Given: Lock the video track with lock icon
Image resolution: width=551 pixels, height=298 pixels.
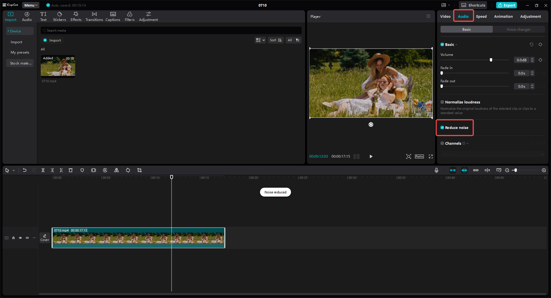Looking at the screenshot, I should click(13, 238).
